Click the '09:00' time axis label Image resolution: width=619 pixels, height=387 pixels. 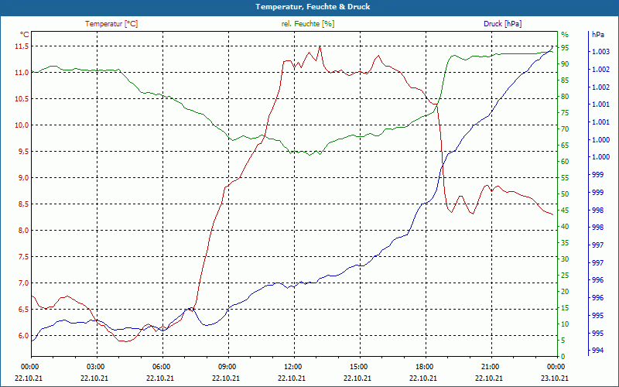pyautogui.click(x=226, y=367)
